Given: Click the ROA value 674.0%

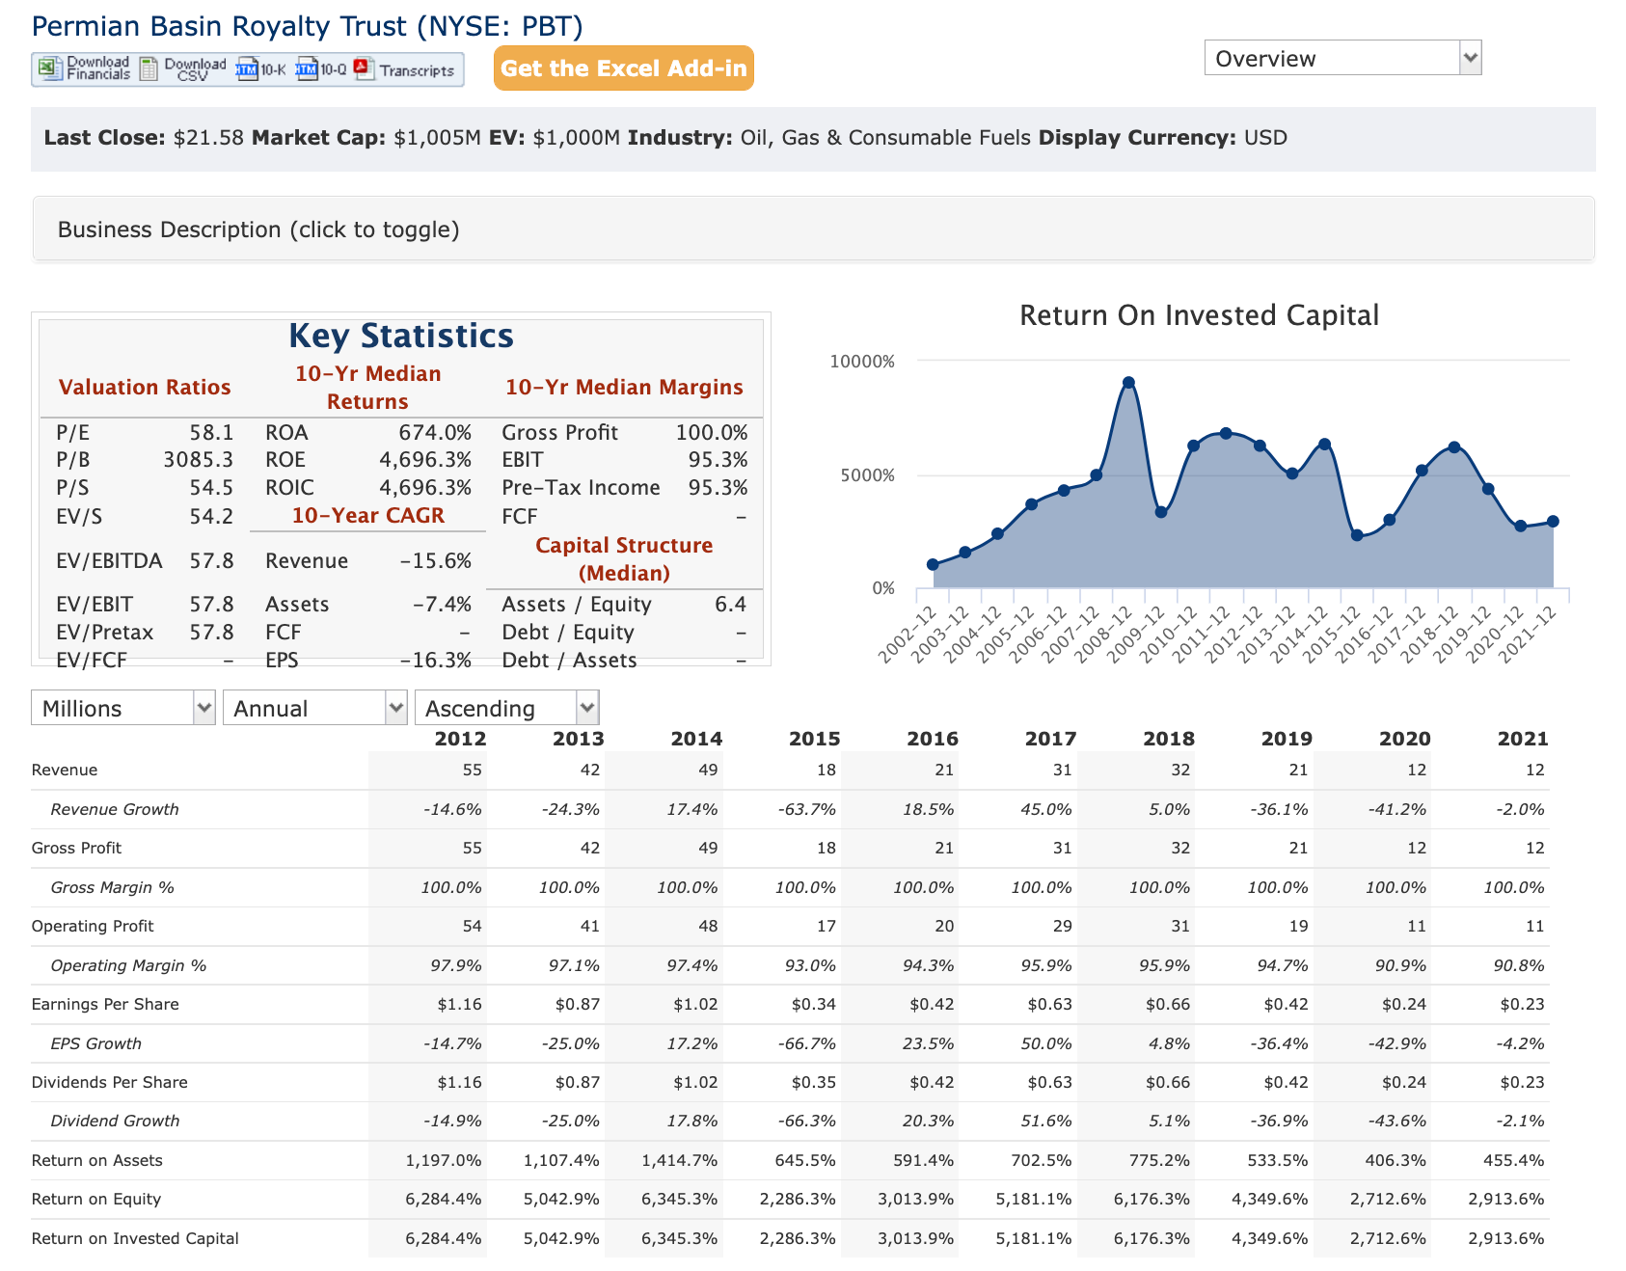Looking at the screenshot, I should [x=435, y=433].
